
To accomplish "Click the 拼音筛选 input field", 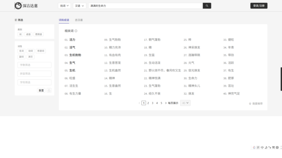I will click(34, 74).
